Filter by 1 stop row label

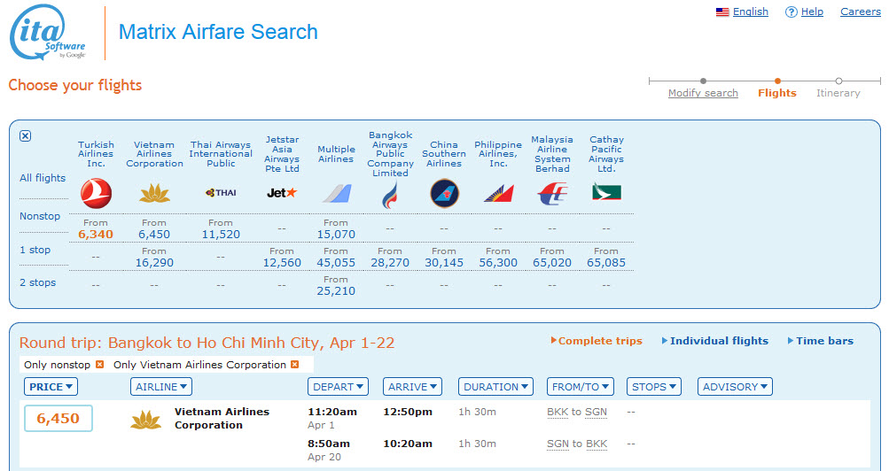coord(35,250)
